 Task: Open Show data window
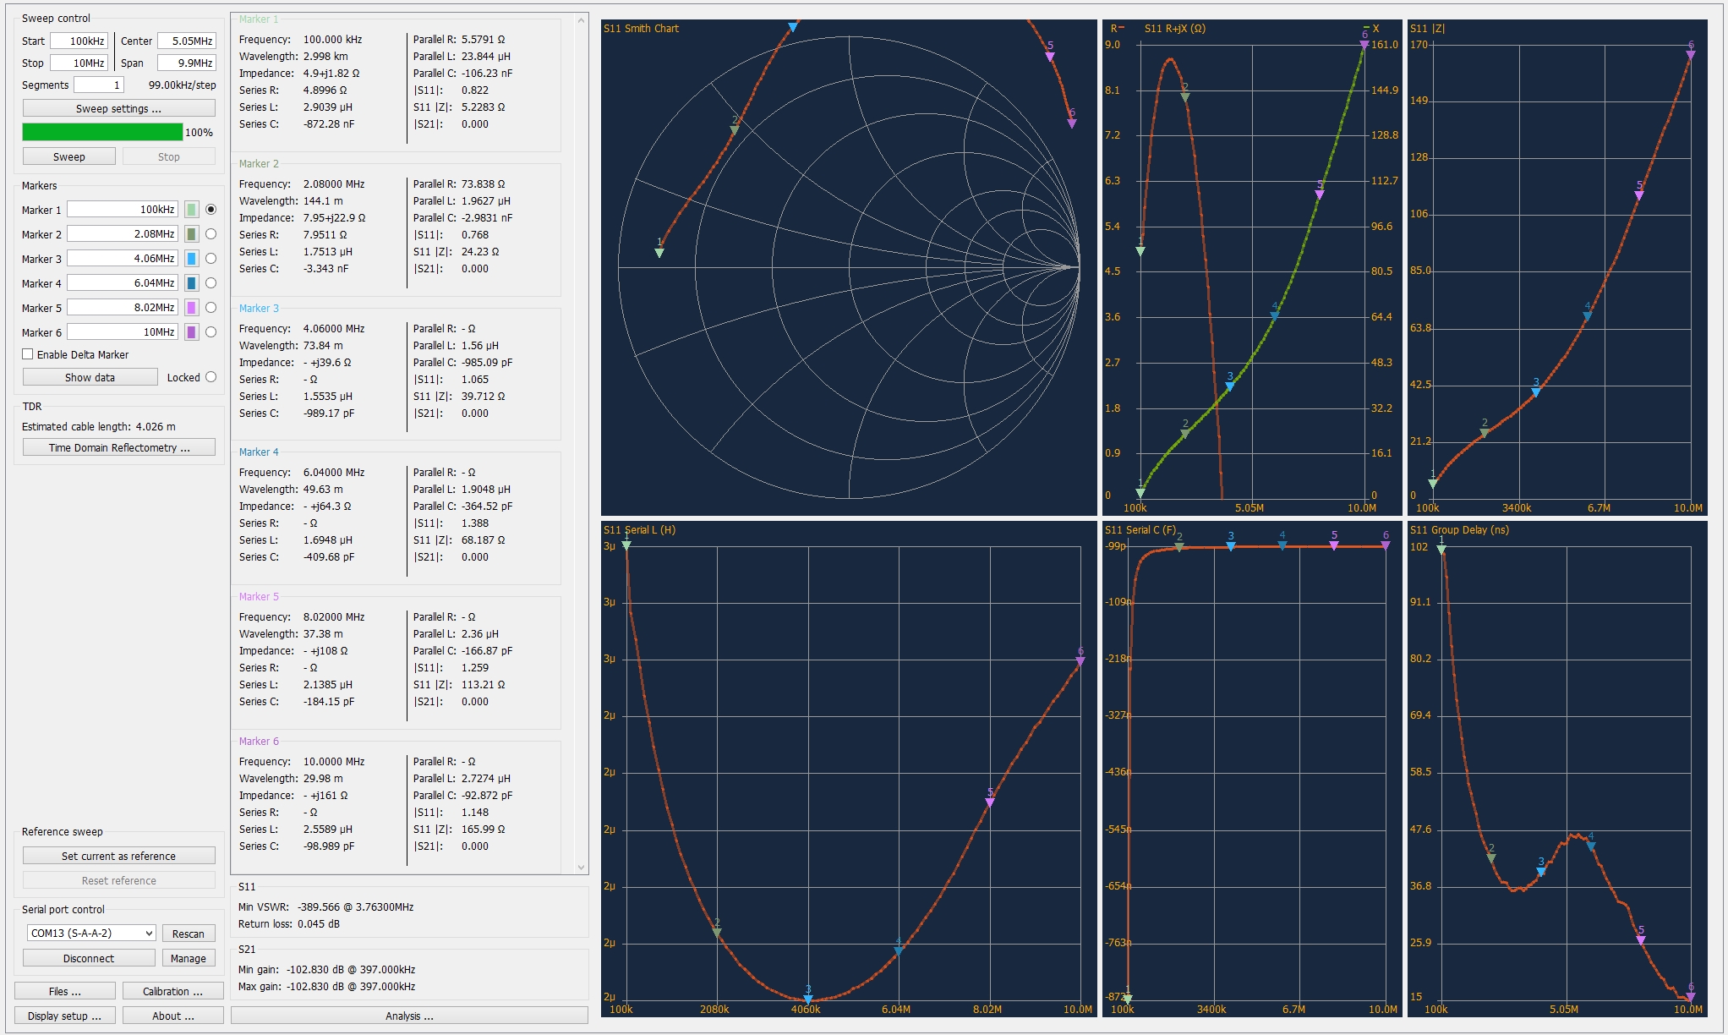90,377
